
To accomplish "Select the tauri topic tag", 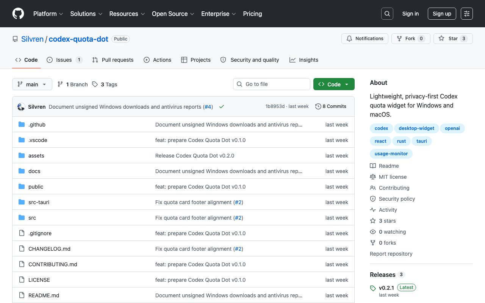I will (422, 141).
